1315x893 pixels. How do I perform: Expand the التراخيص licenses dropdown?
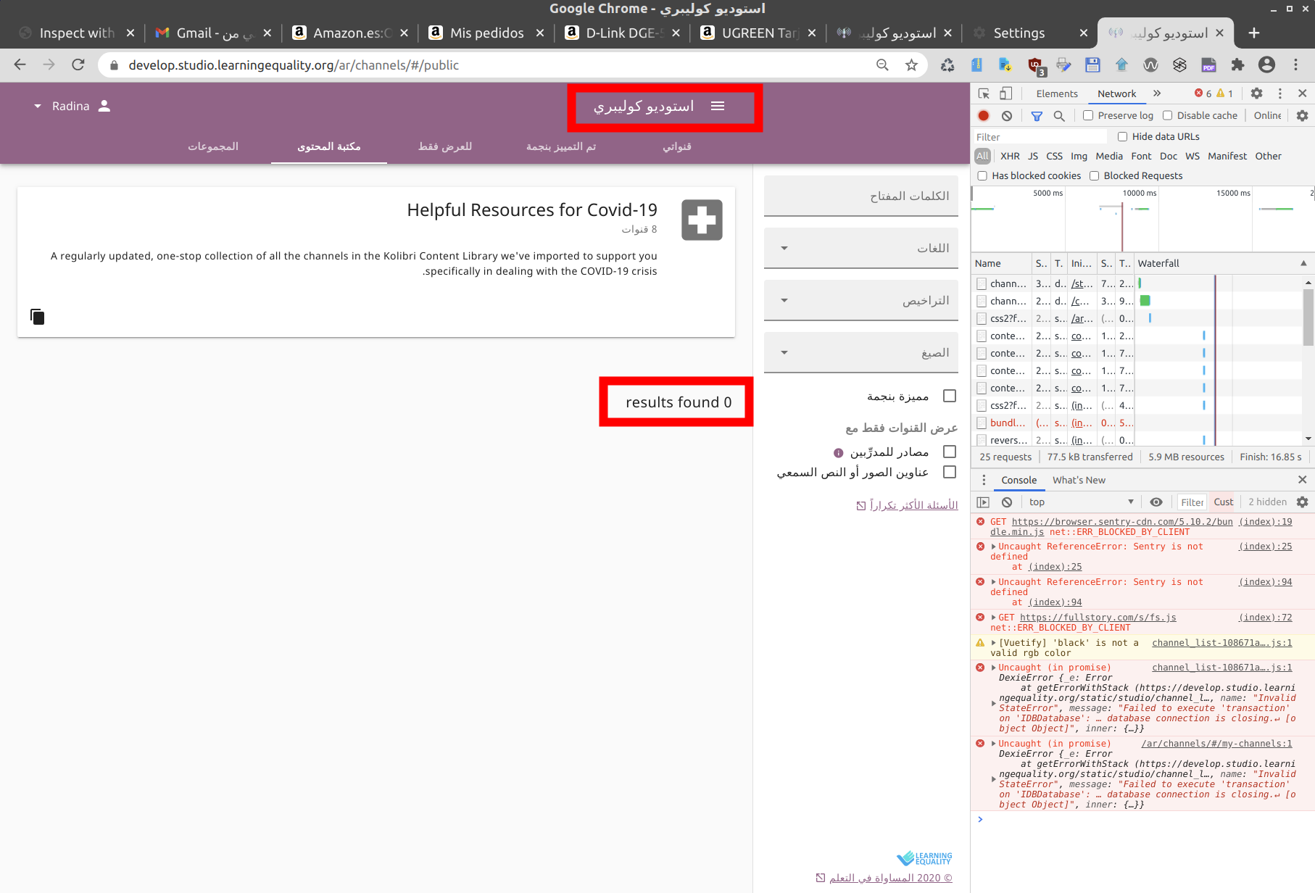861,300
